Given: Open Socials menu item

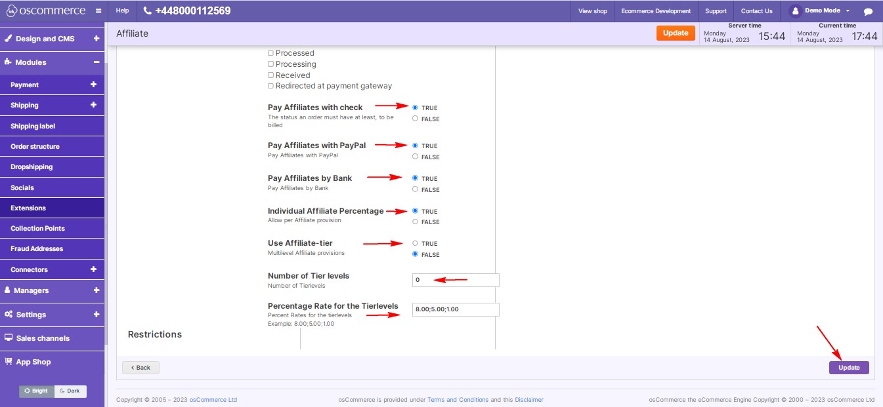Looking at the screenshot, I should click(x=52, y=187).
